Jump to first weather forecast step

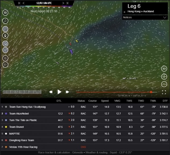coord(19,3)
